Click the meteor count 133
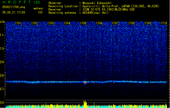 (40, 12)
